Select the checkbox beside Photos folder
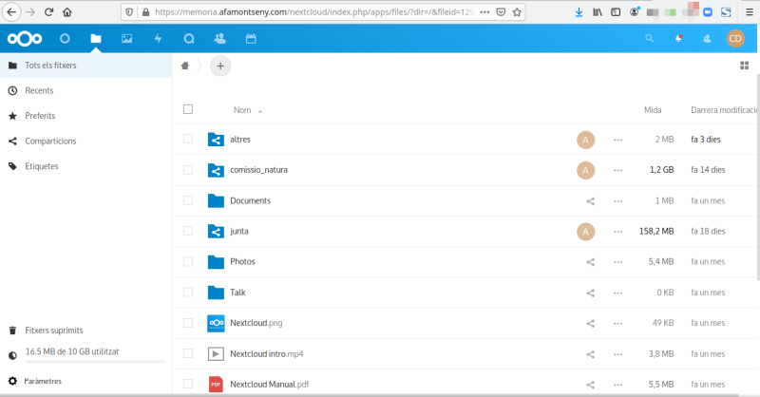760x397 pixels. click(x=188, y=261)
